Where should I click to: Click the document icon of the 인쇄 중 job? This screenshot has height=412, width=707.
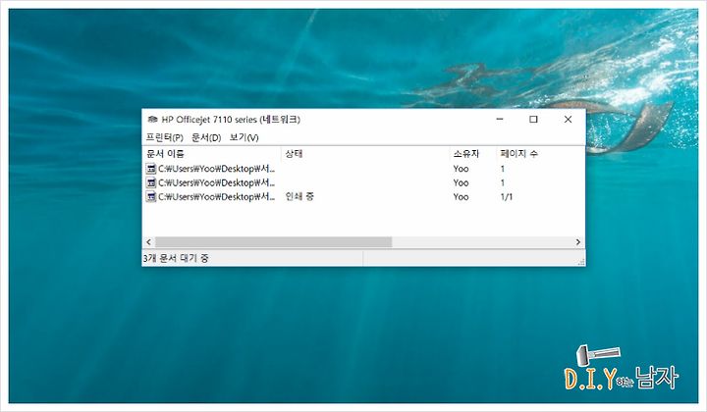tap(151, 197)
